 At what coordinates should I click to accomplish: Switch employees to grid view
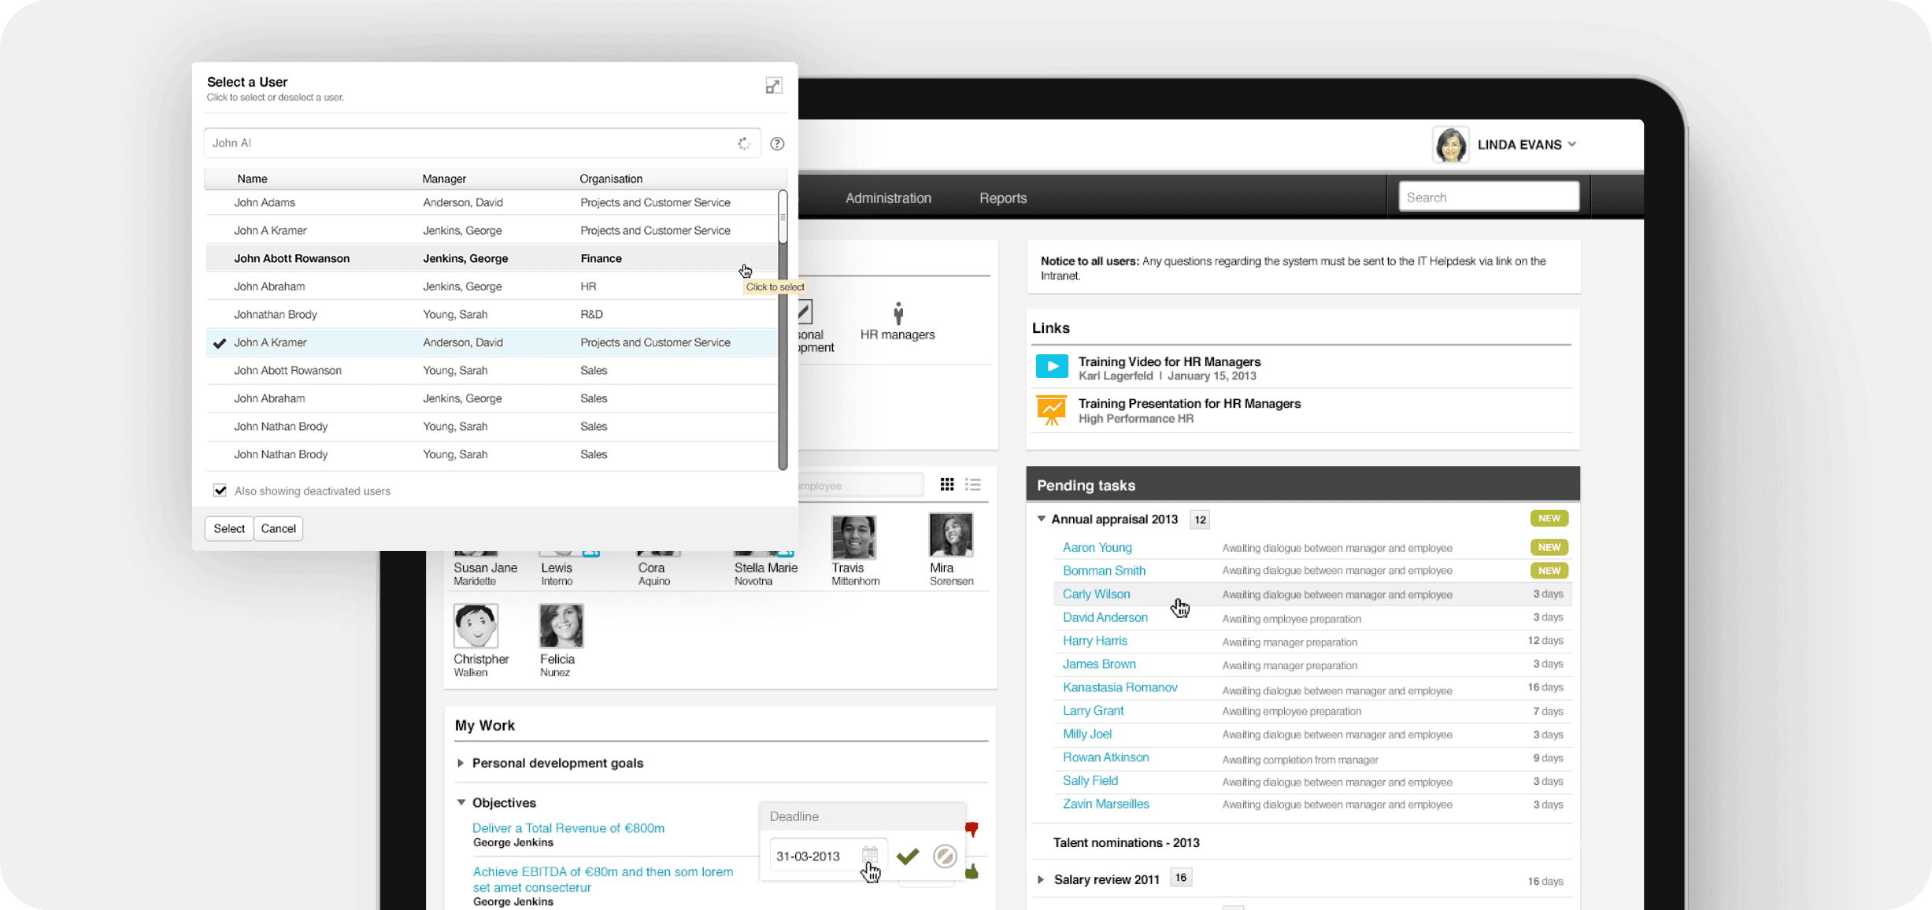tap(947, 484)
